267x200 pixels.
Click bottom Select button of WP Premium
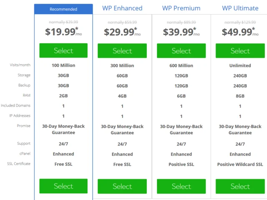(x=181, y=186)
